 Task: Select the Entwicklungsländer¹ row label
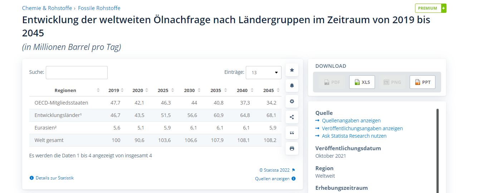[x=58, y=115]
